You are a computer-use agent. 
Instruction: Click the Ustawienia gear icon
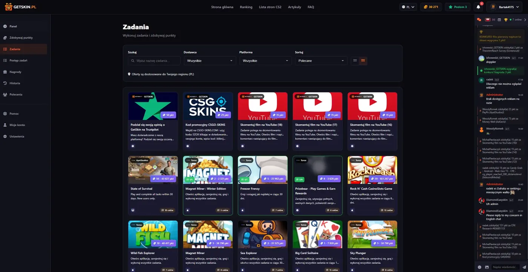[x=5, y=136]
